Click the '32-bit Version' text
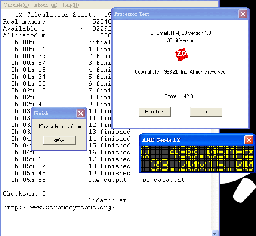256x236 pixels. [x=181, y=40]
